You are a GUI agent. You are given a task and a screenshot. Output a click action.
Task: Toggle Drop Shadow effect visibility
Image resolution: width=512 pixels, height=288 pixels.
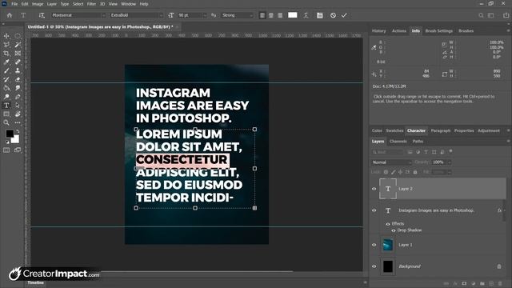click(x=394, y=230)
